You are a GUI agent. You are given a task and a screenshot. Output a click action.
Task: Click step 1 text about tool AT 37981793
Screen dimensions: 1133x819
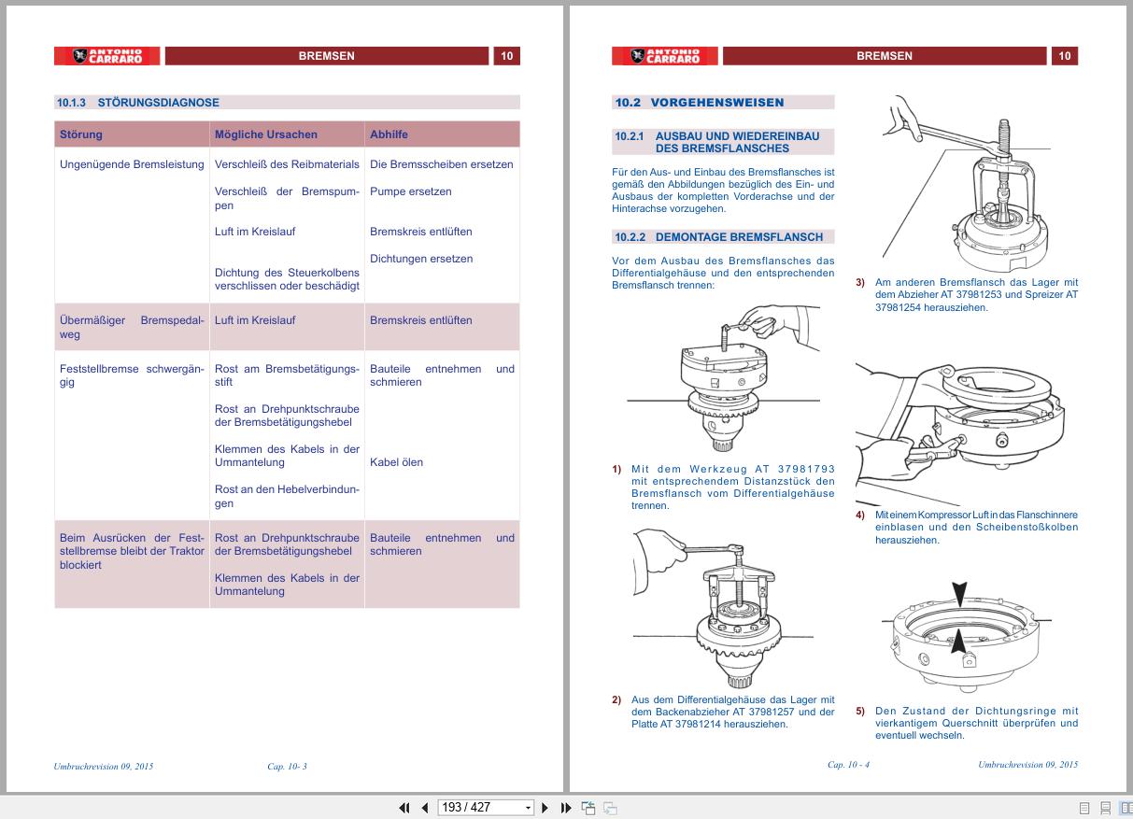732,487
